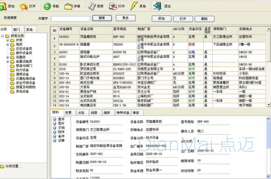This screenshot has width=271, height=179.
Task: Open the 特种设备 detail tab
Action: tap(123, 113)
